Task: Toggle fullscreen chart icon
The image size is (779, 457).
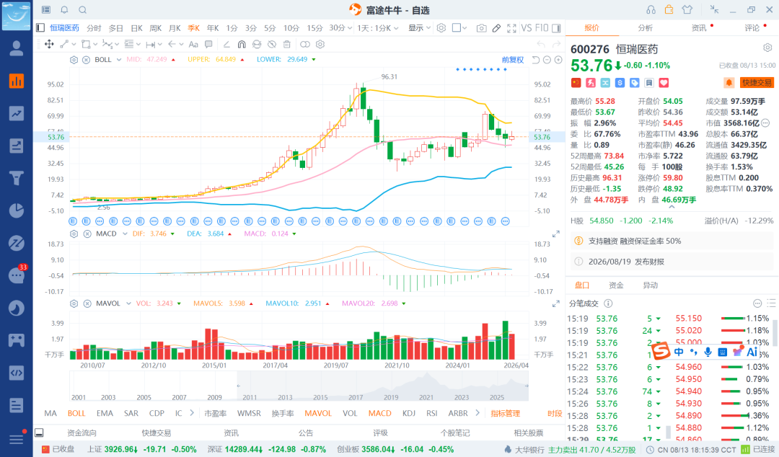Action: click(511, 28)
